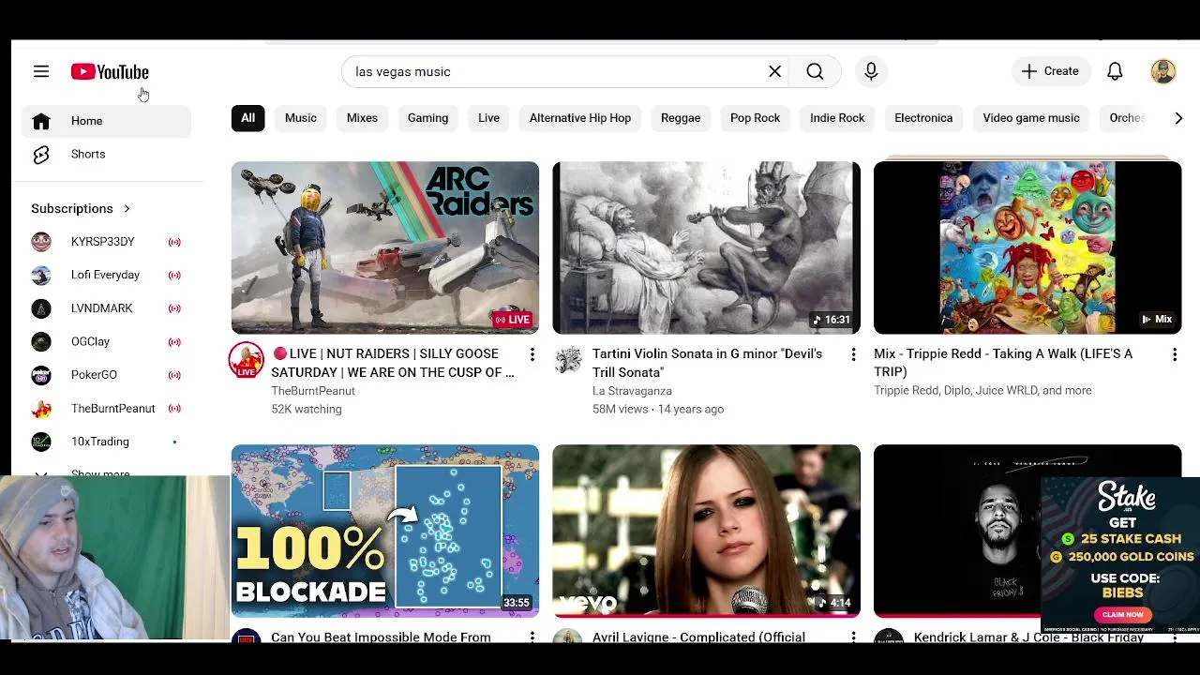Open the Tartini Violin Sonata thumbnail
Screen dimensions: 1200x675
click(x=706, y=247)
